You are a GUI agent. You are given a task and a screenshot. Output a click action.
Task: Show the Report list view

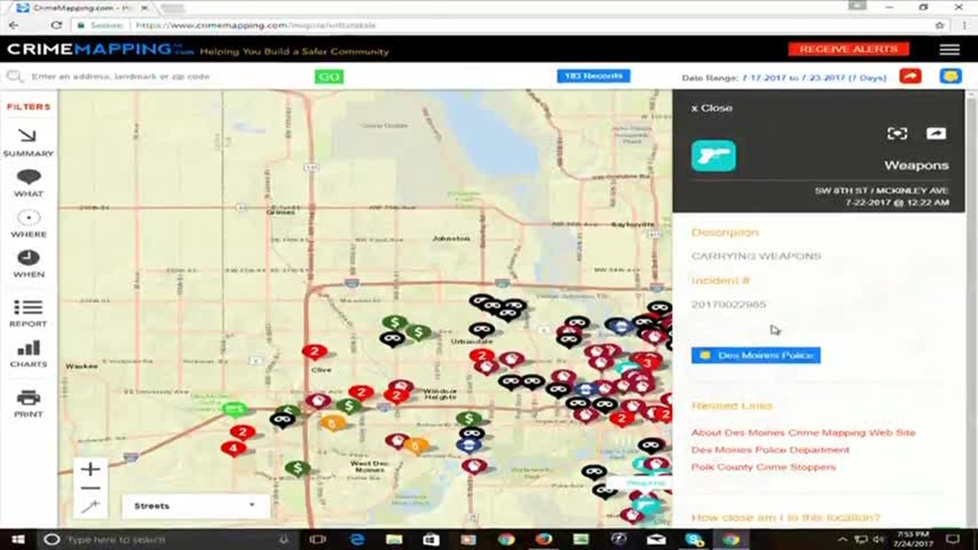28,314
